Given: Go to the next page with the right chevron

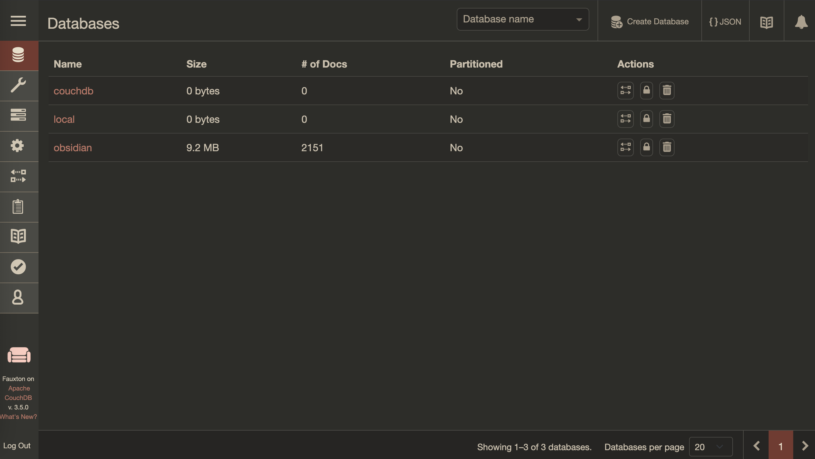Looking at the screenshot, I should [x=805, y=446].
